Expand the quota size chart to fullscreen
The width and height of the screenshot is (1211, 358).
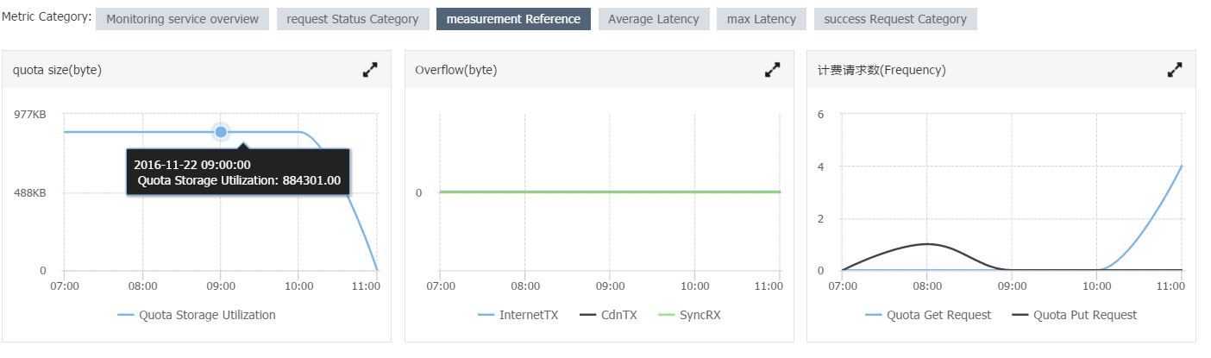[x=370, y=70]
